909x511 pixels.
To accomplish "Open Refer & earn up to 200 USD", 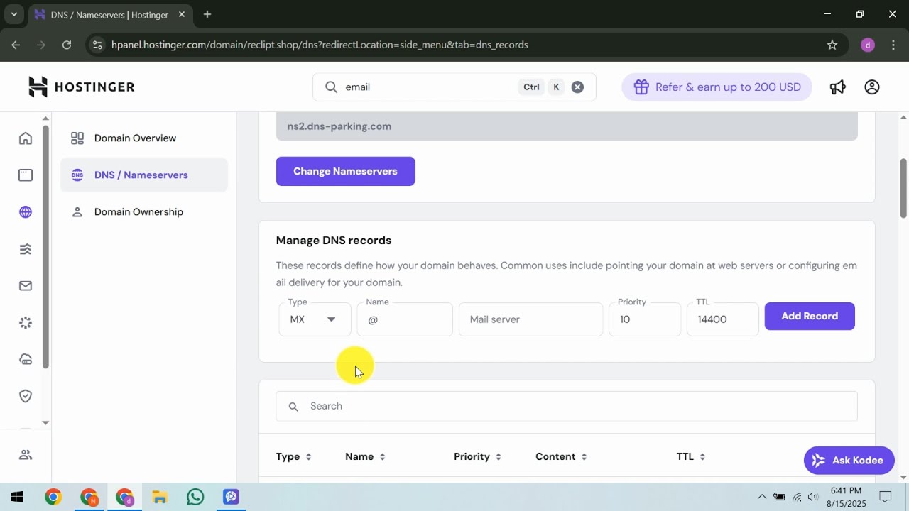I will coord(717,87).
